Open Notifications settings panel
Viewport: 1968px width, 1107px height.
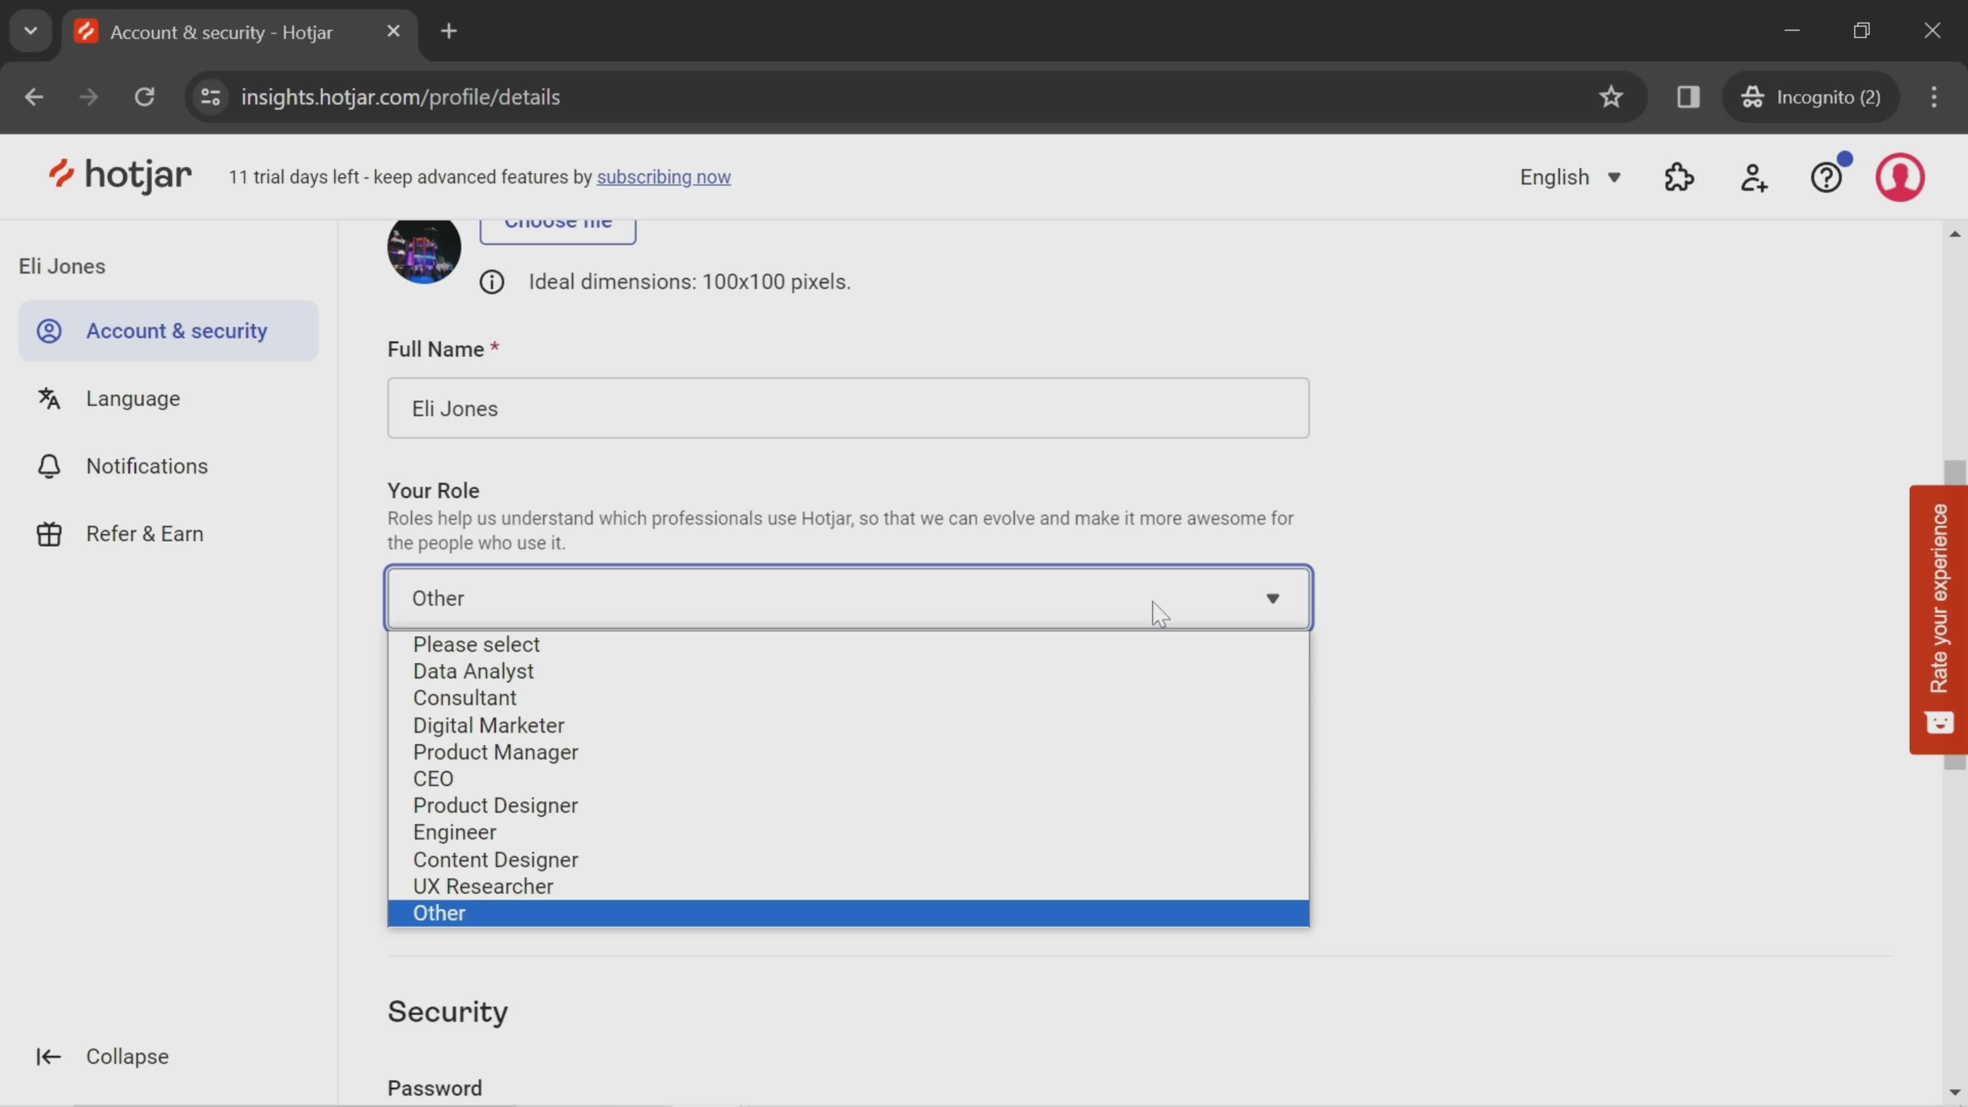point(146,465)
